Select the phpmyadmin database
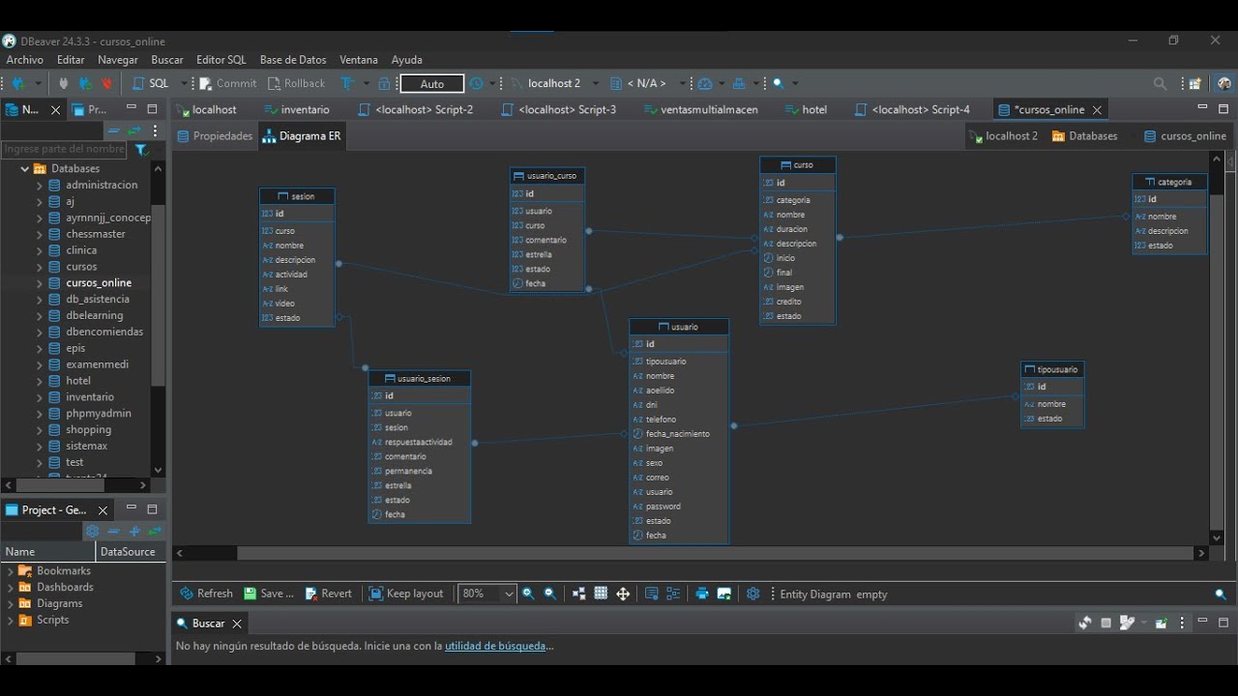1238x696 pixels. (x=99, y=413)
